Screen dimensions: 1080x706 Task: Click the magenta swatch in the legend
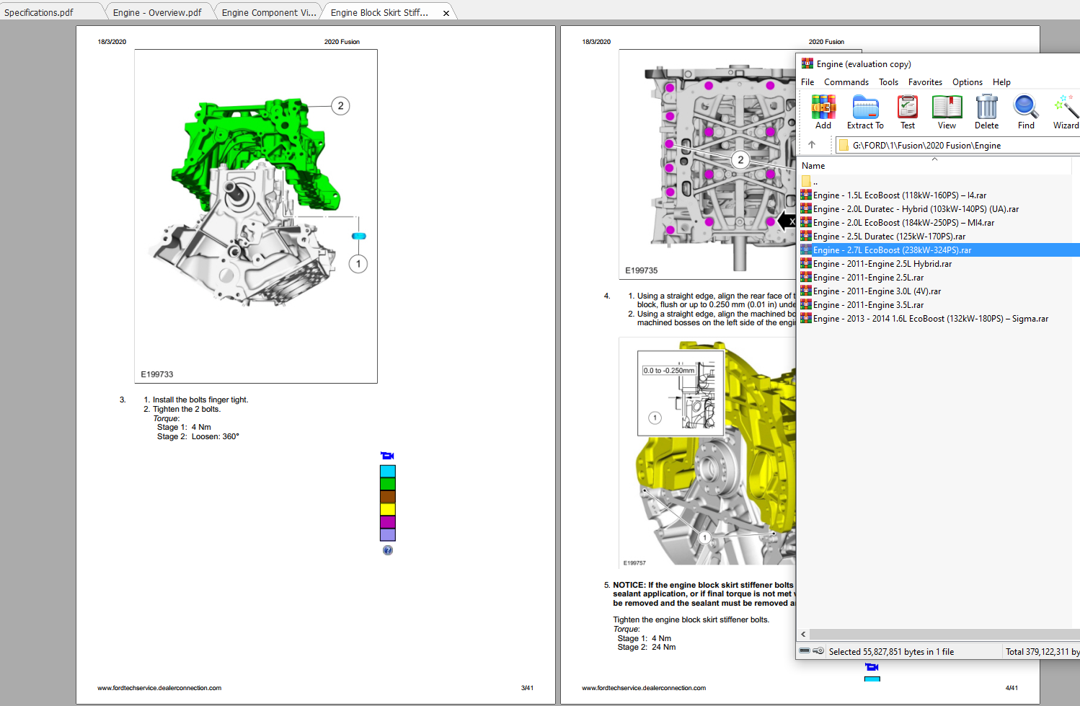[x=387, y=521]
